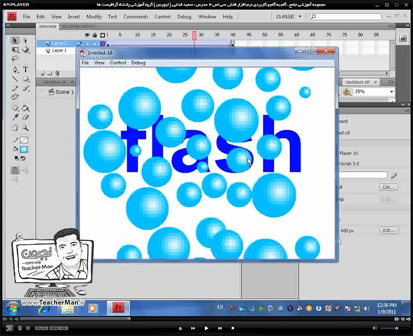
Task: Switch to the Timeline tab
Action: pyautogui.click(x=47, y=26)
